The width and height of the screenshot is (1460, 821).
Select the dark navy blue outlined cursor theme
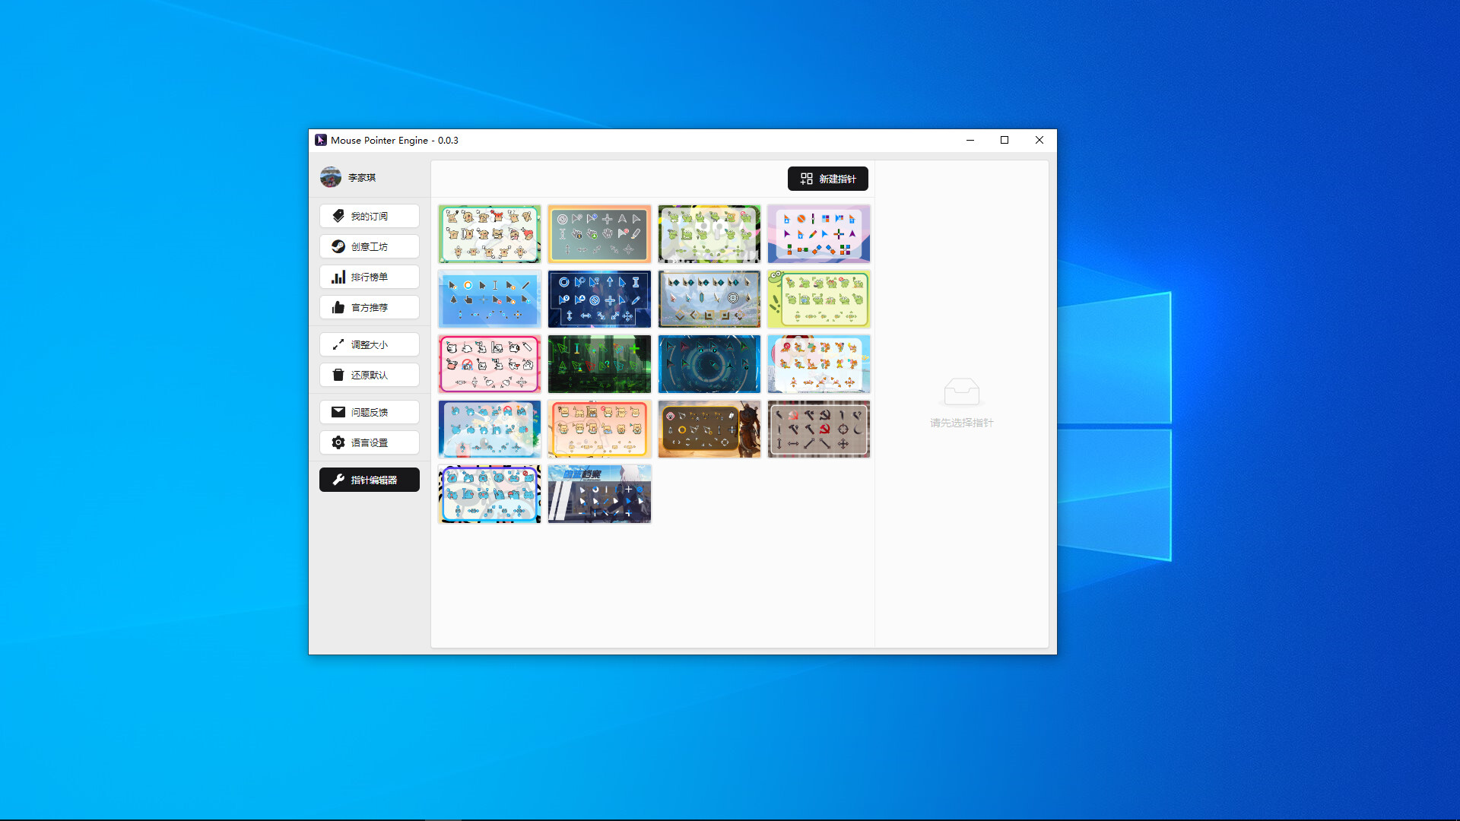tap(599, 299)
